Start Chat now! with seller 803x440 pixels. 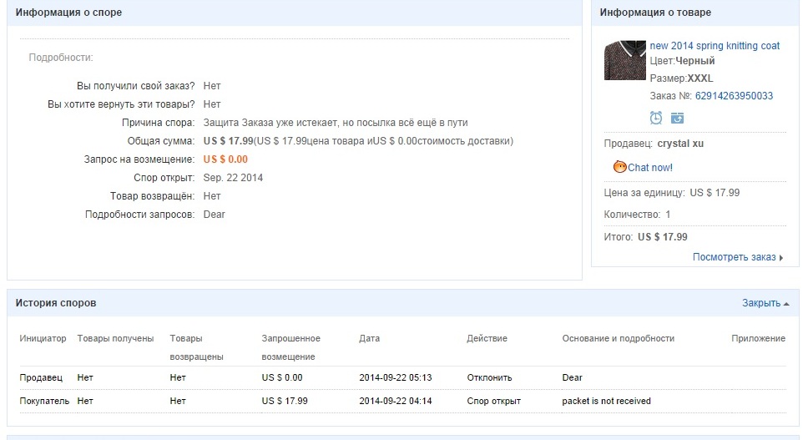[x=650, y=168]
